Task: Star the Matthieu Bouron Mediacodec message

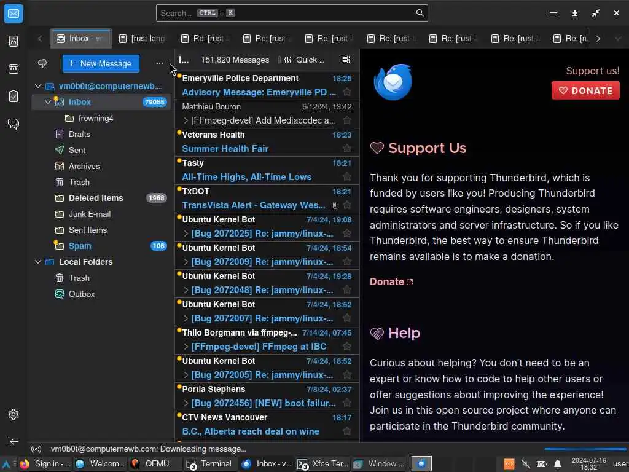Action: tap(347, 120)
